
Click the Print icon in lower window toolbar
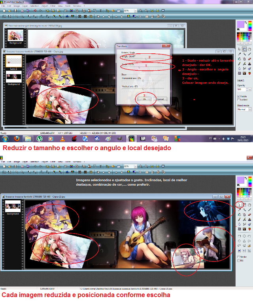click(x=22, y=166)
